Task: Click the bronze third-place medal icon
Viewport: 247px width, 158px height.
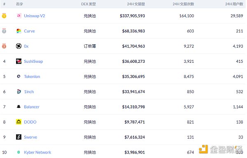Action: tap(4, 46)
